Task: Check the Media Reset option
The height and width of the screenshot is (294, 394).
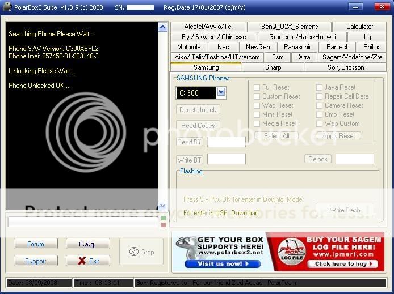Action: [x=257, y=123]
